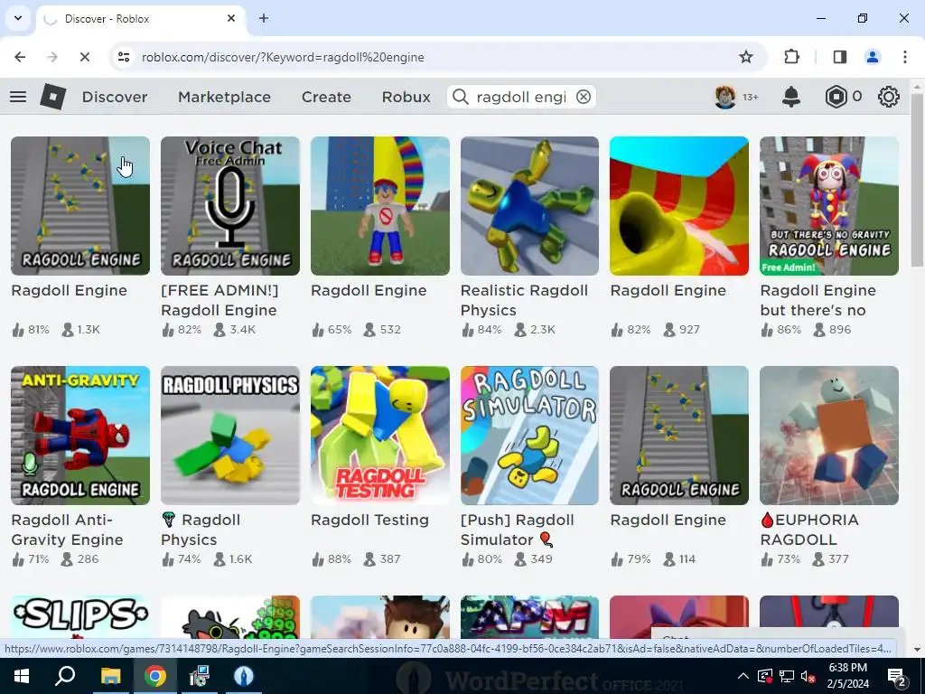Open Windows taskbar search
This screenshot has width=925, height=694.
65,676
